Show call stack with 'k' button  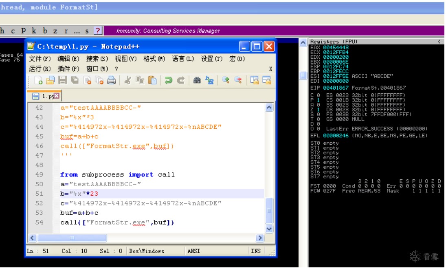[x=34, y=31]
